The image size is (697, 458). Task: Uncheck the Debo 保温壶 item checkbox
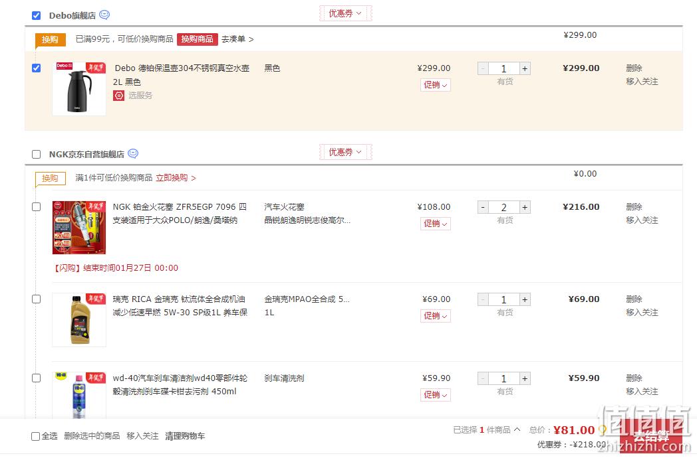[x=37, y=68]
